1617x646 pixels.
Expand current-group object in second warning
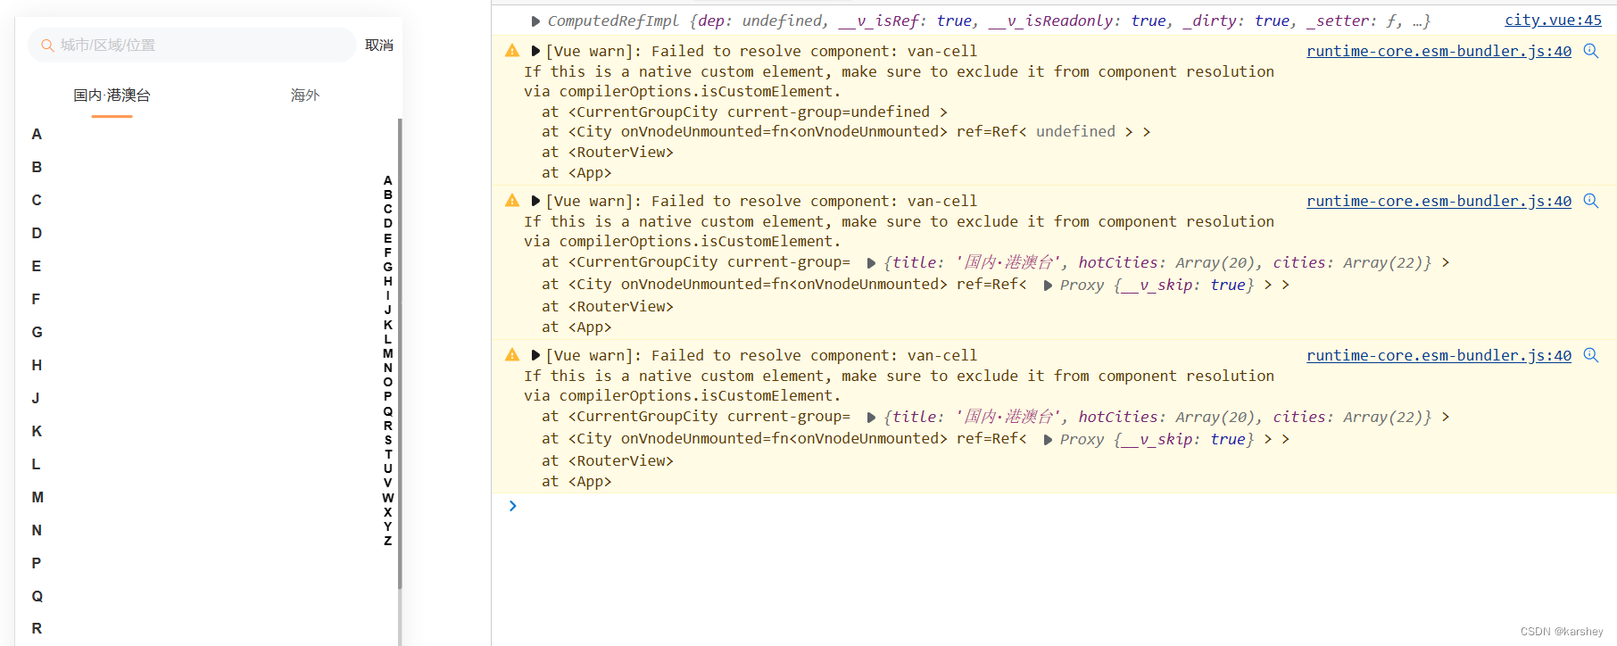871,263
